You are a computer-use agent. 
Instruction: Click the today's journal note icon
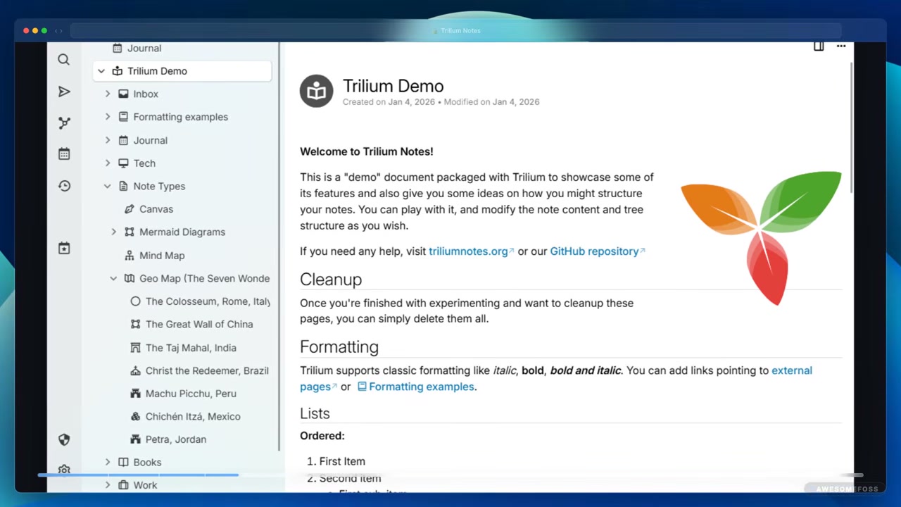(x=64, y=248)
